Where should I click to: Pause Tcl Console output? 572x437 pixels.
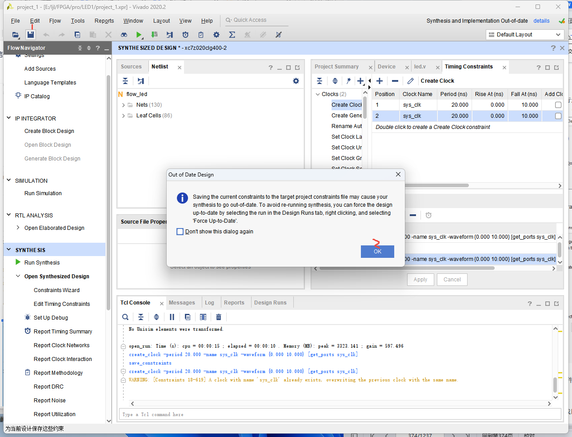[x=172, y=317]
